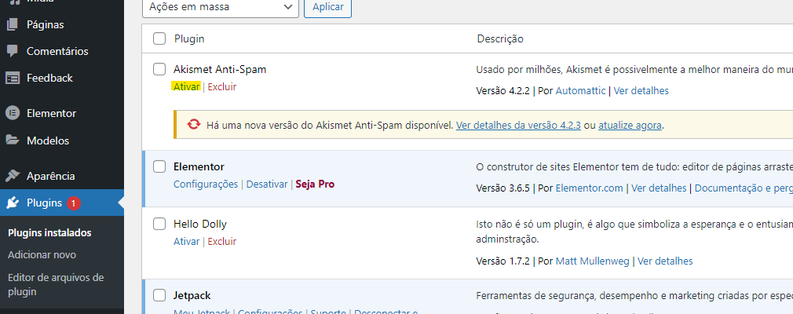Open Editor de arquivos de plugin
This screenshot has width=793, height=314.
click(x=56, y=285)
